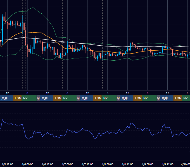
Task: Select the LDN block just before 4/7 00:00
Action: (x=58, y=98)
